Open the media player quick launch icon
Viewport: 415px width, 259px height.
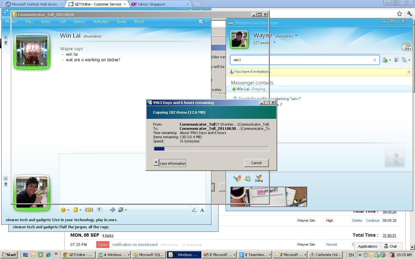[41, 255]
